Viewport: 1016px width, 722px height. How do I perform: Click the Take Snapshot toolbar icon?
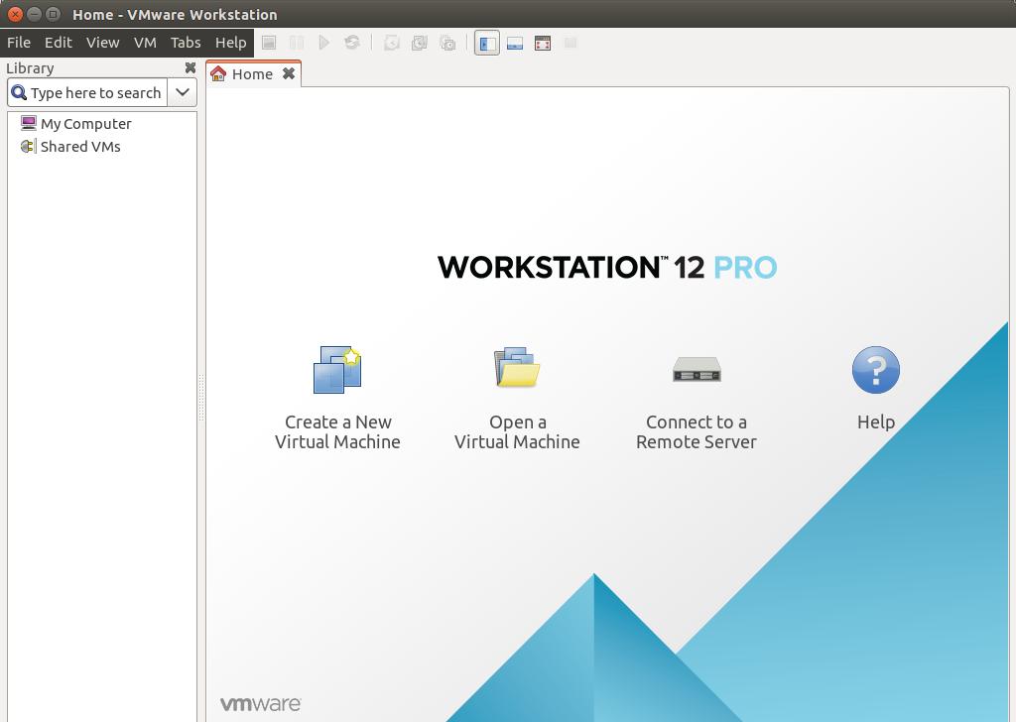(x=391, y=43)
